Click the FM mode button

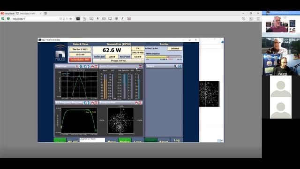click(x=138, y=48)
